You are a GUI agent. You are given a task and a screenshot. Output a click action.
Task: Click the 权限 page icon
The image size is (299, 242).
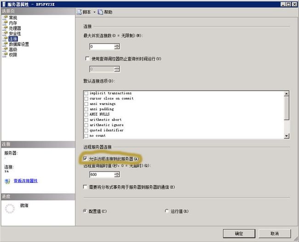click(5, 55)
